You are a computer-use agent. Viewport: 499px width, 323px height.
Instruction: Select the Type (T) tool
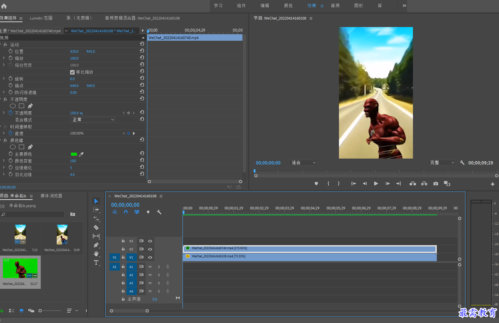pos(96,262)
